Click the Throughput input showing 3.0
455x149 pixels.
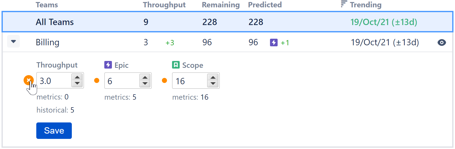[x=53, y=80]
